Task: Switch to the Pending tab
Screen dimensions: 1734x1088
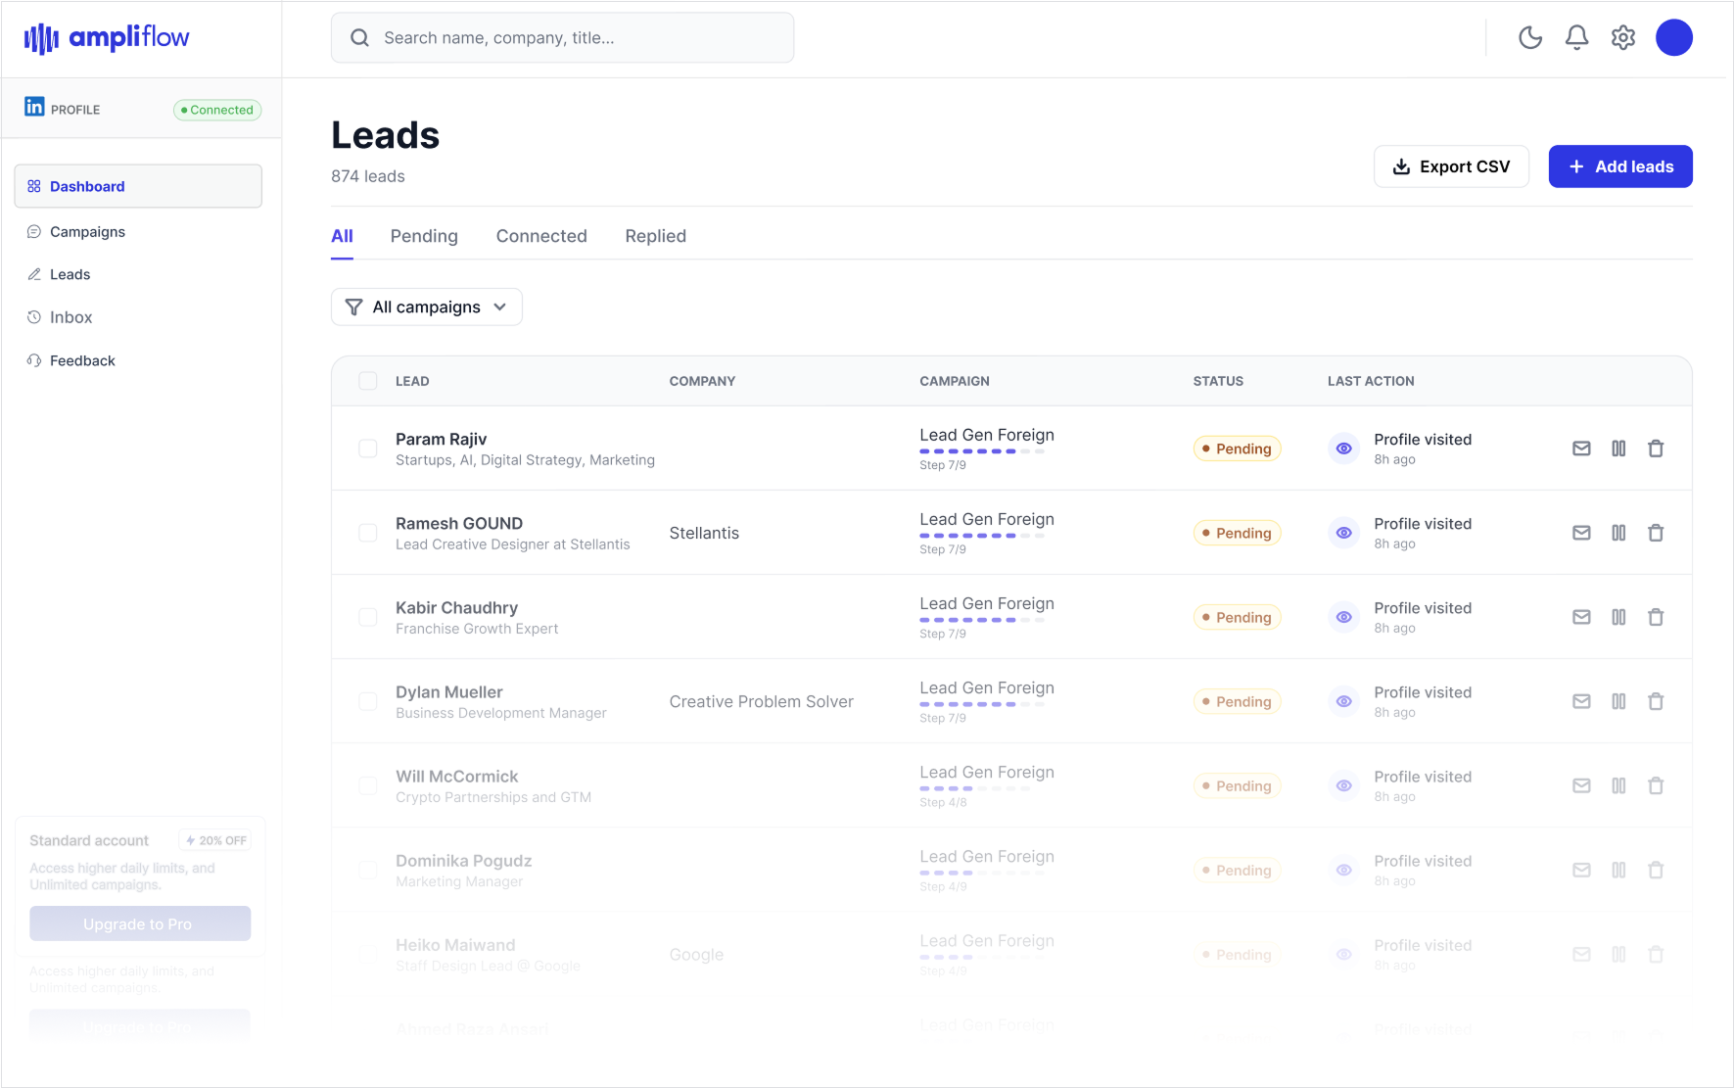Action: 424,236
